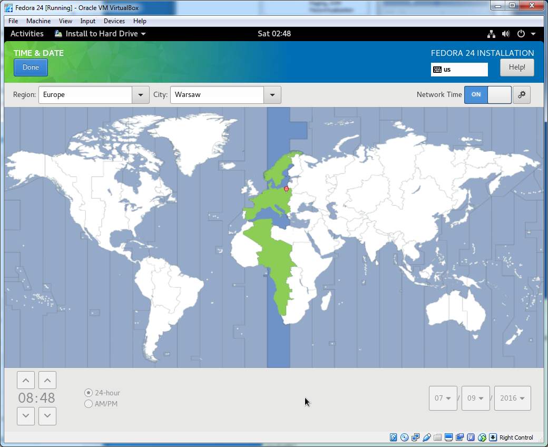Open the year dropdown showing 2016

pos(512,398)
